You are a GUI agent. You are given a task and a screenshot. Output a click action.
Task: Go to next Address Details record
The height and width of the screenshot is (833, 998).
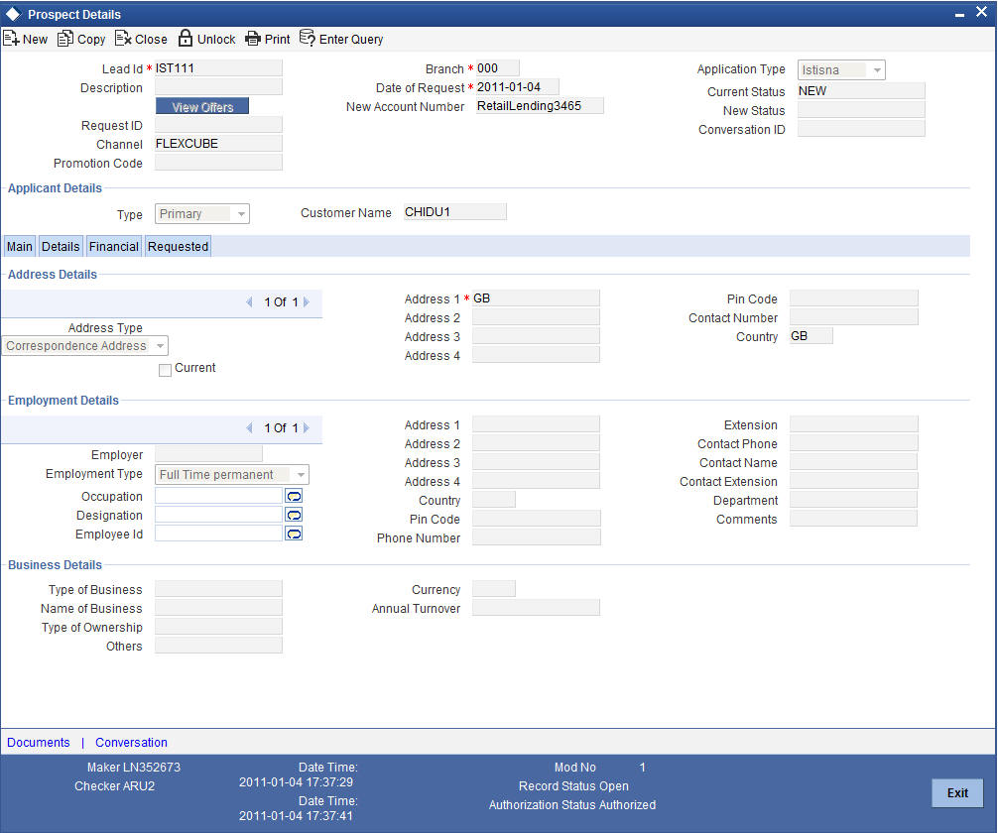(307, 301)
